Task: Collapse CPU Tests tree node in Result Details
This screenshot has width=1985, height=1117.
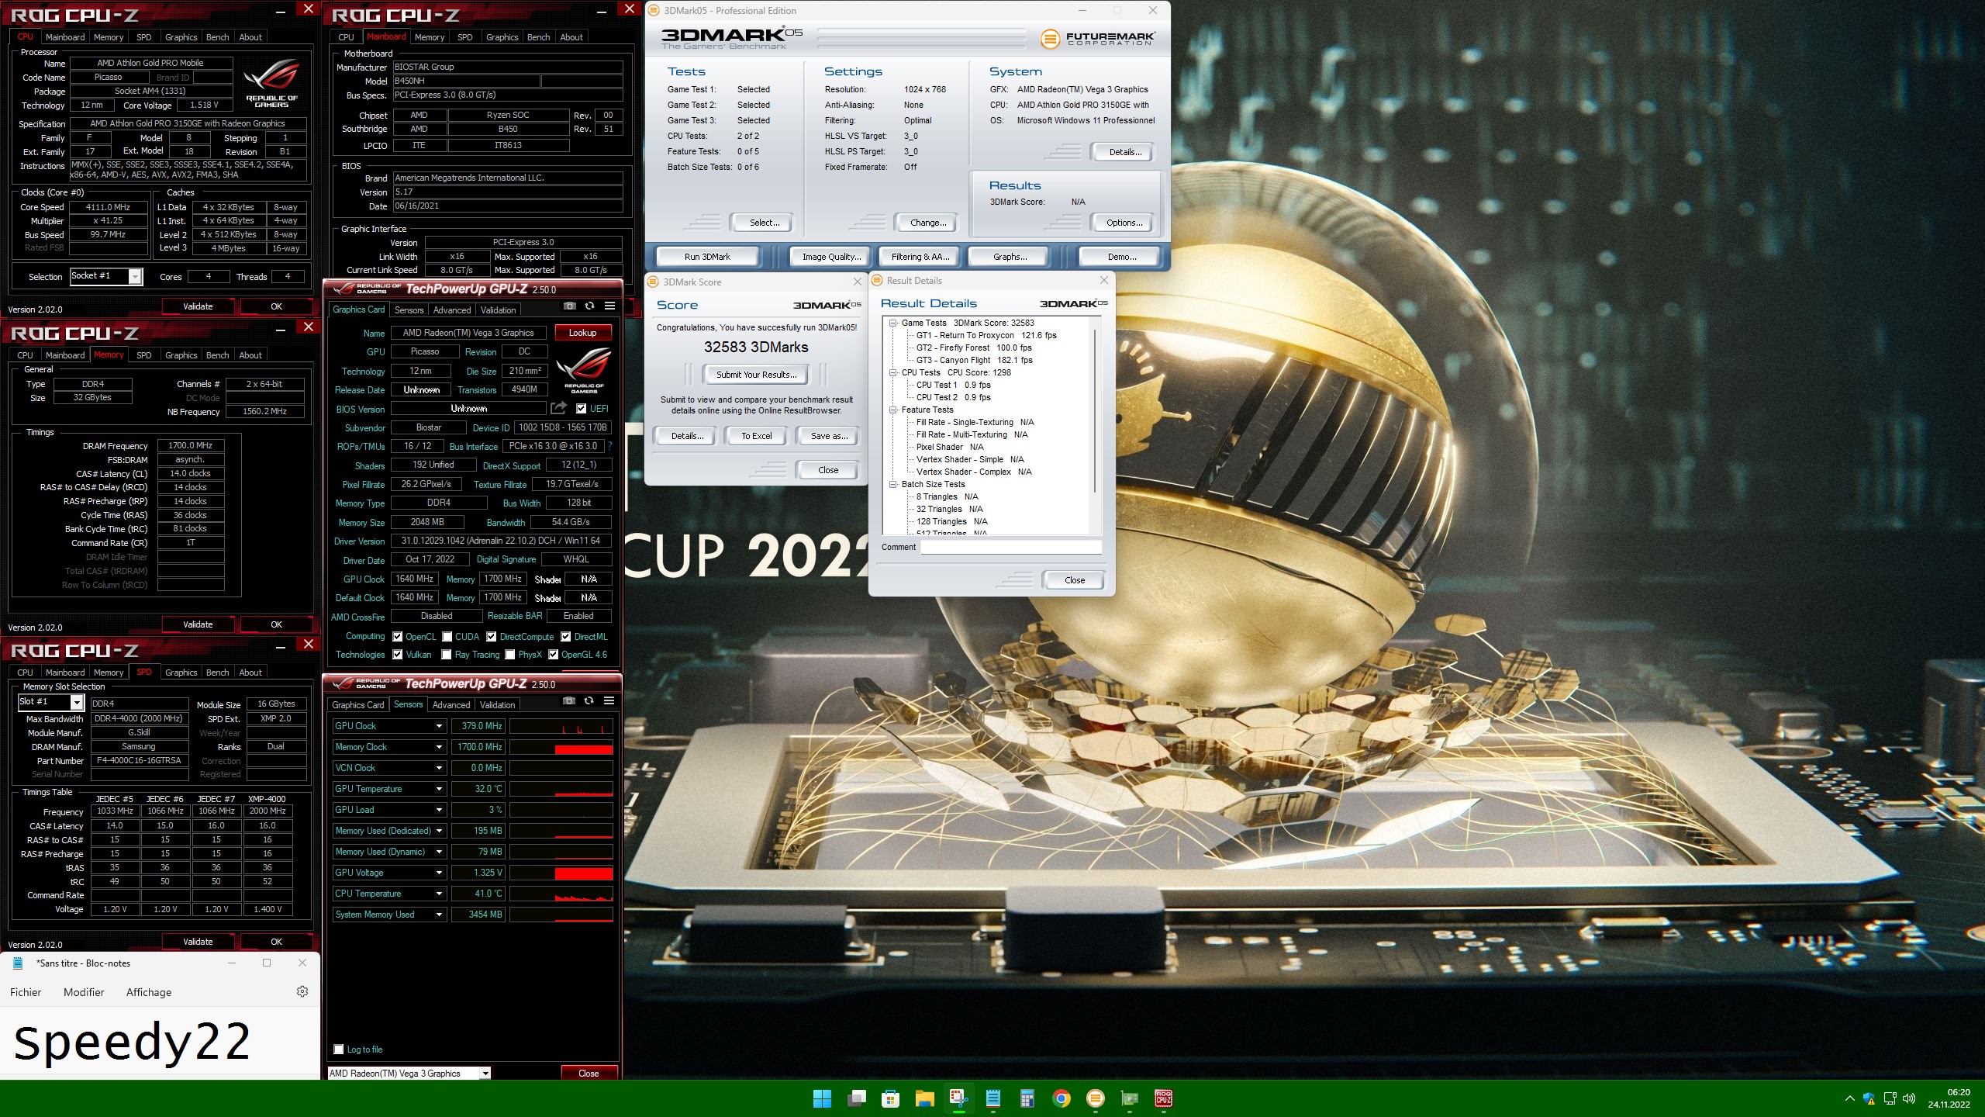Action: 893,372
